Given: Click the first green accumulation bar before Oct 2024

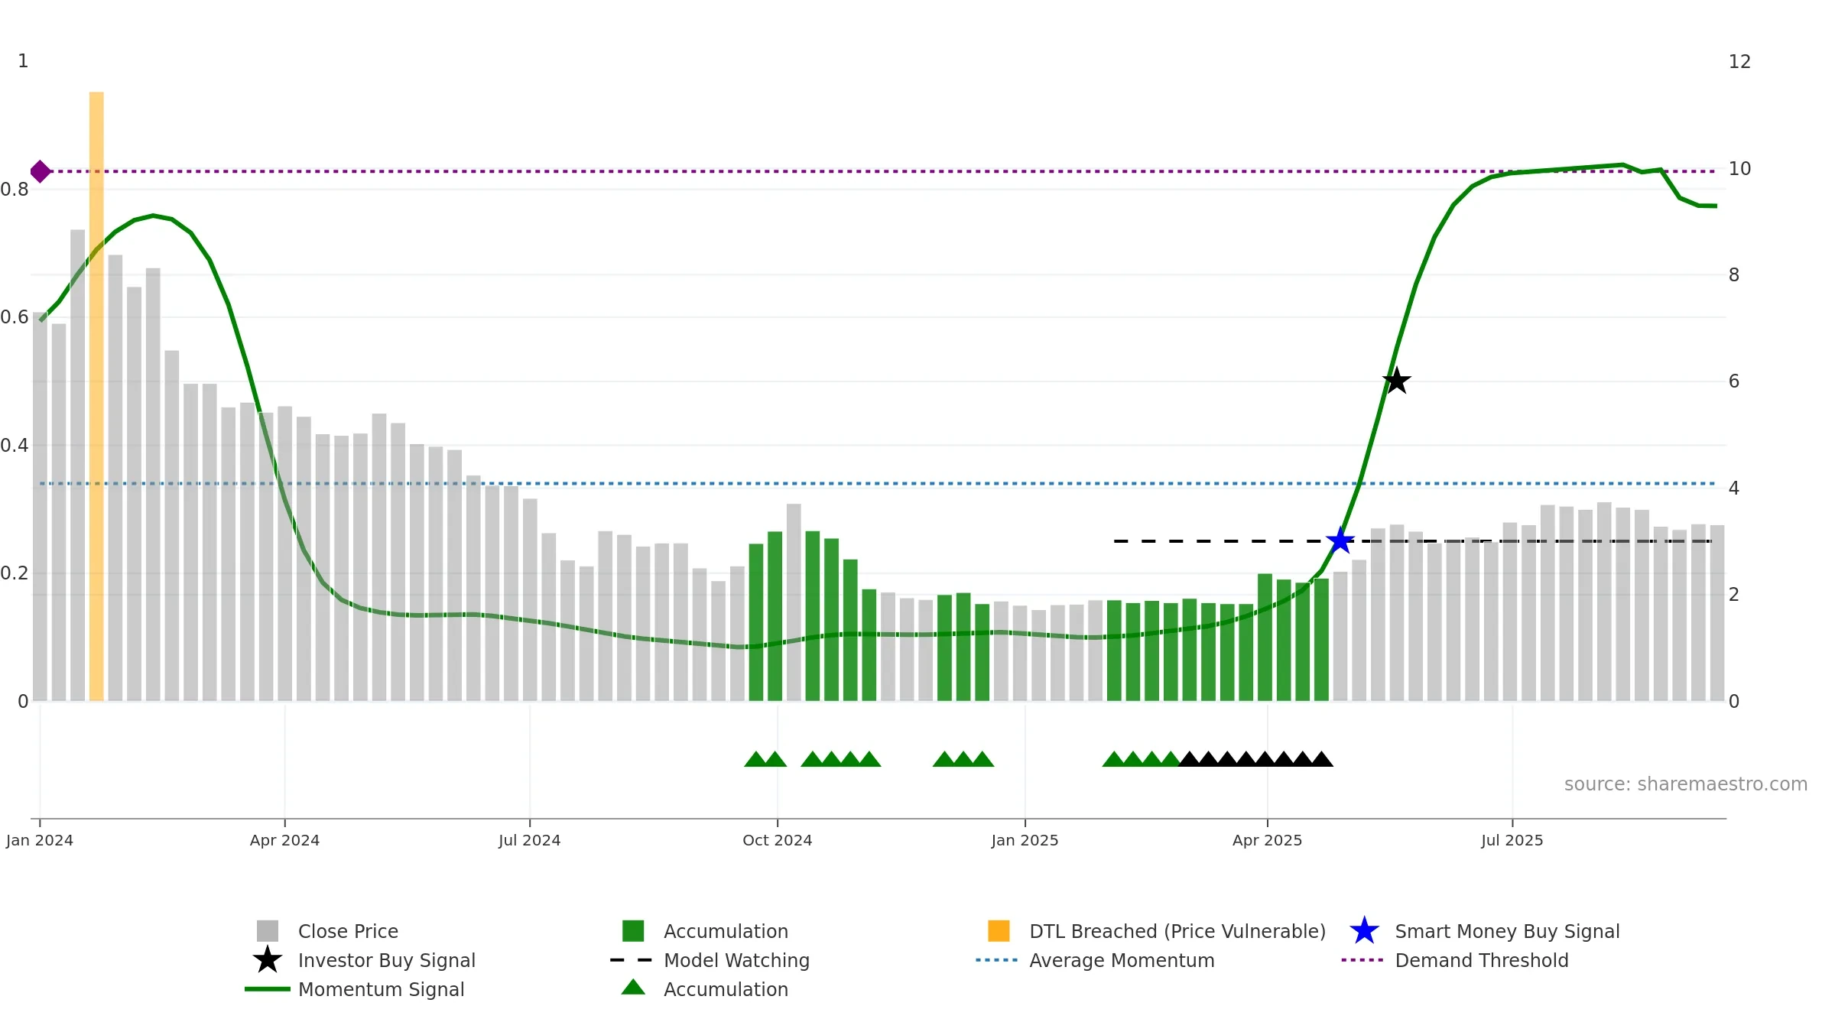Looking at the screenshot, I should tap(756, 622).
